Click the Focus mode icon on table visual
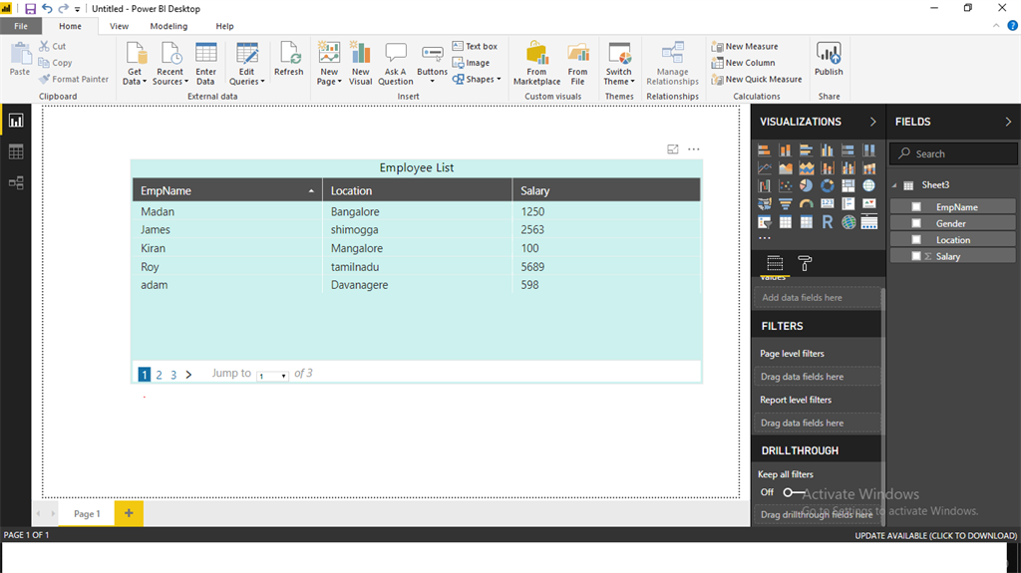Viewport: 1021px width, 573px height. pos(673,149)
